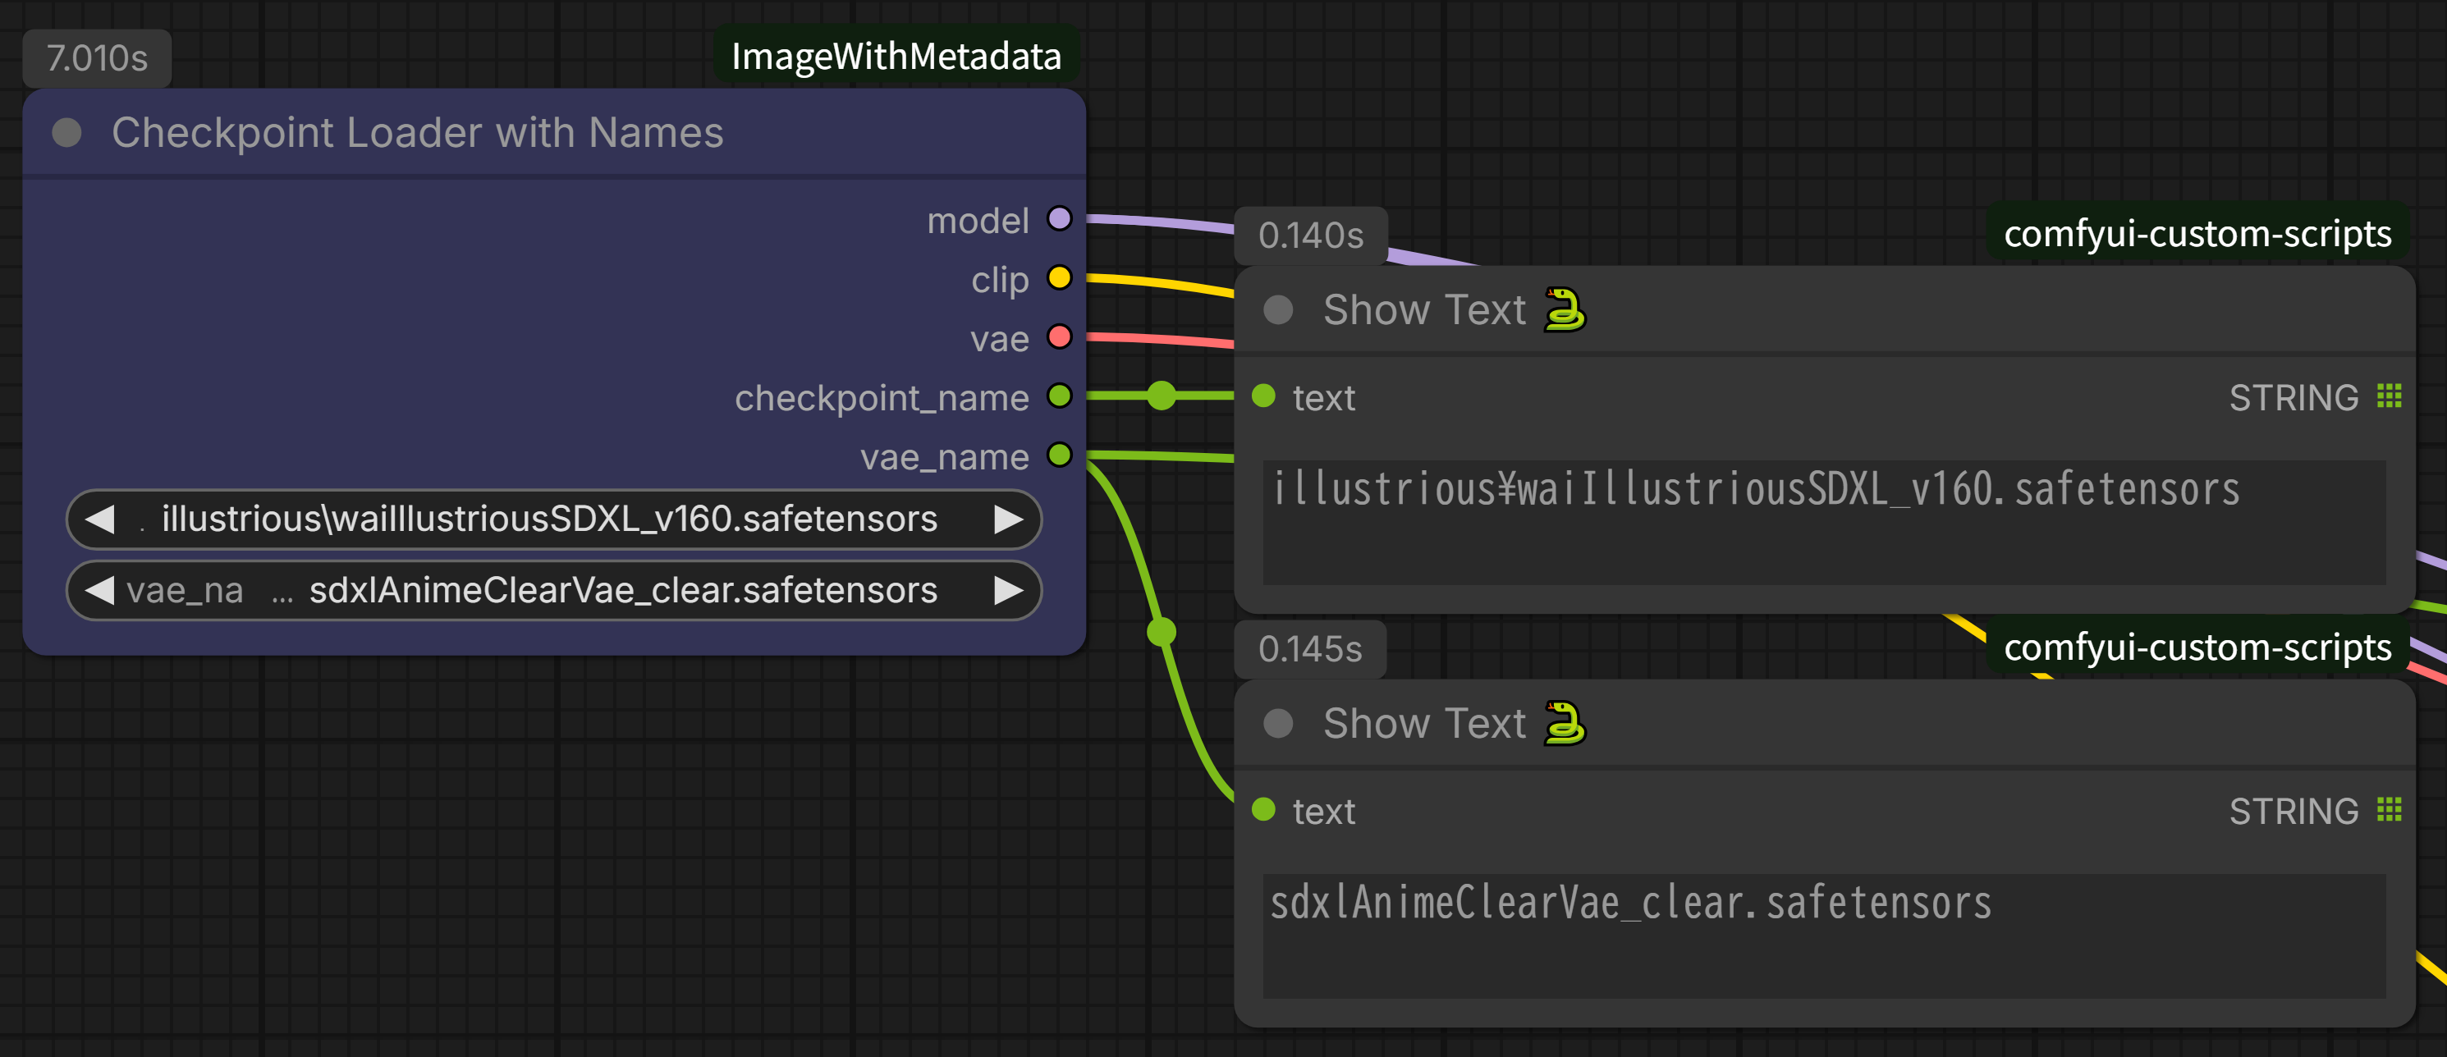Click the link midpoint dot on the vae_name wire
This screenshot has width=2447, height=1057.
tap(1161, 632)
